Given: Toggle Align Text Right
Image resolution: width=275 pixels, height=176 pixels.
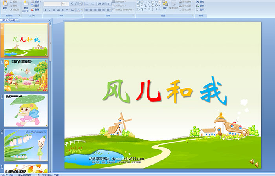Looking at the screenshot, I should (95, 10).
